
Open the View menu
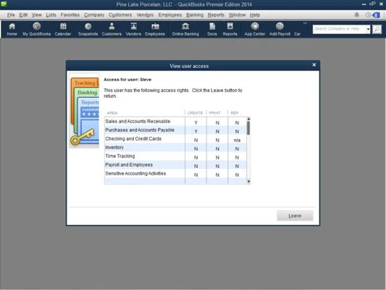click(37, 14)
